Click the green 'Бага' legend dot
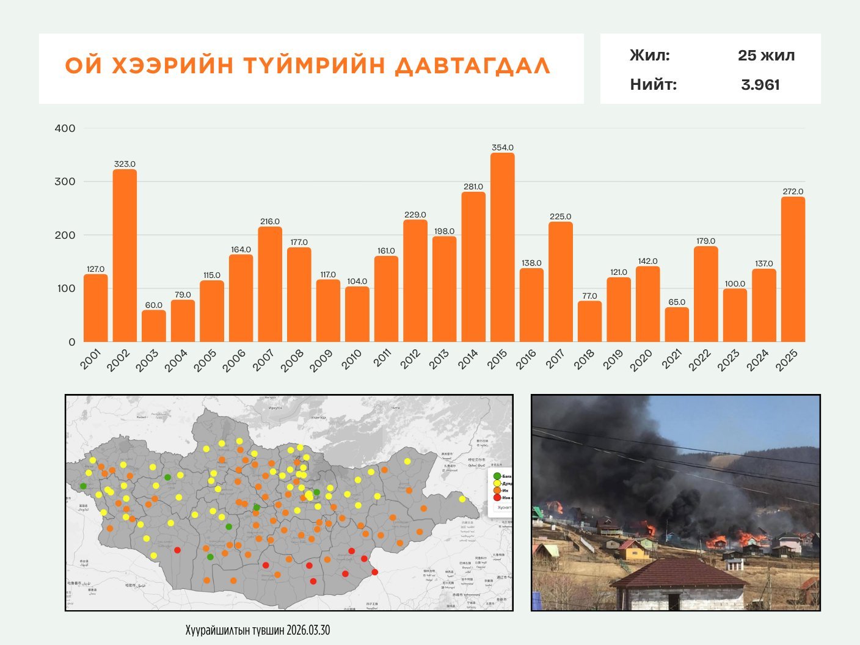 pyautogui.click(x=497, y=476)
